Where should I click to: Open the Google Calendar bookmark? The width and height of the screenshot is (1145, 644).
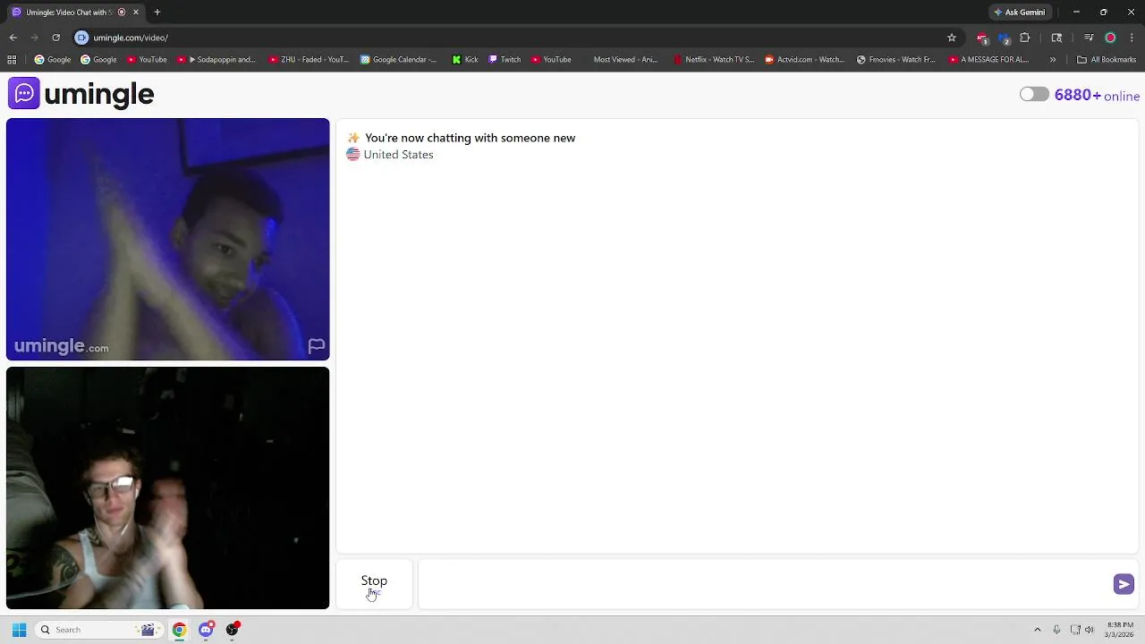point(398,60)
